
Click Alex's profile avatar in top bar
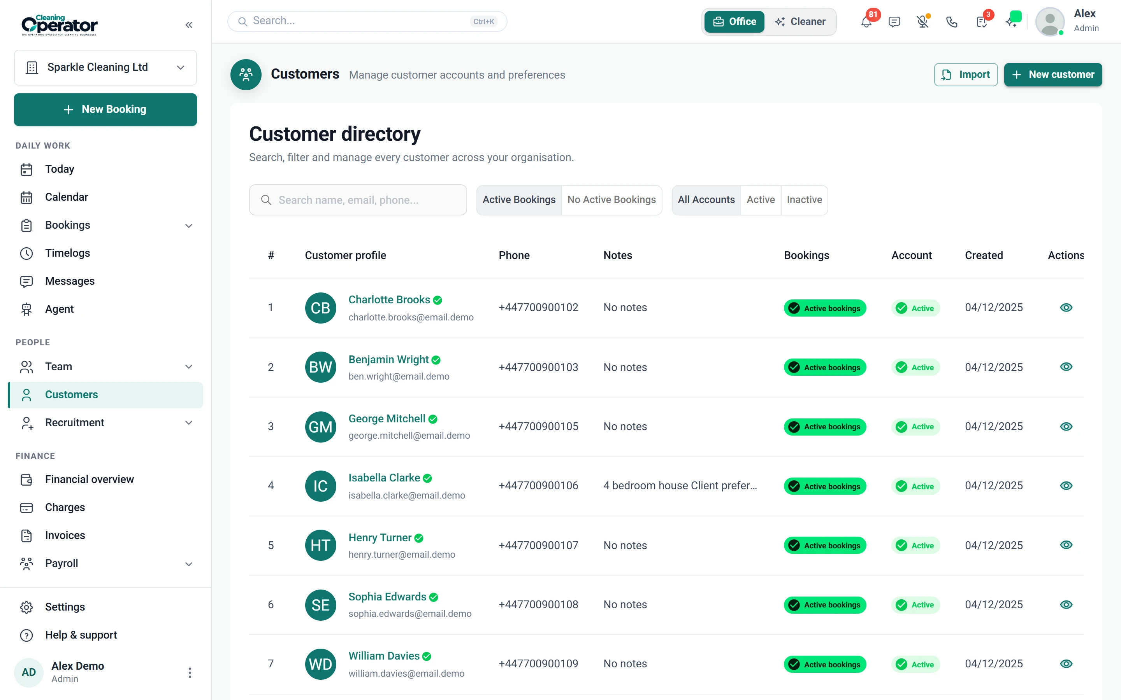click(1050, 22)
